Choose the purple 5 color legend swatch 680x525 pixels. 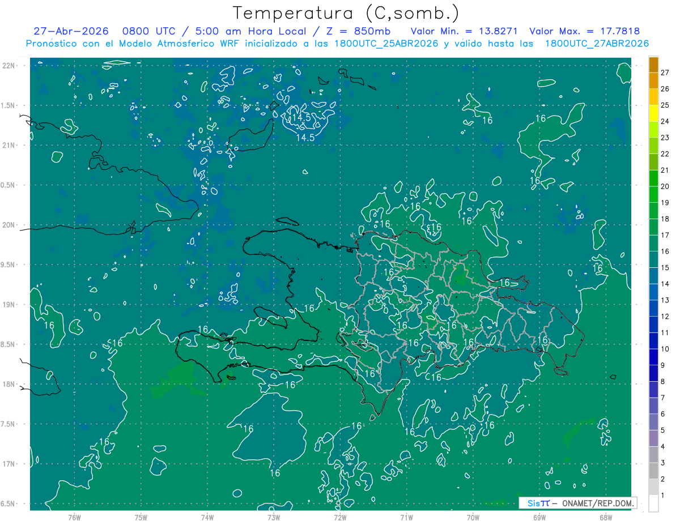click(x=653, y=422)
